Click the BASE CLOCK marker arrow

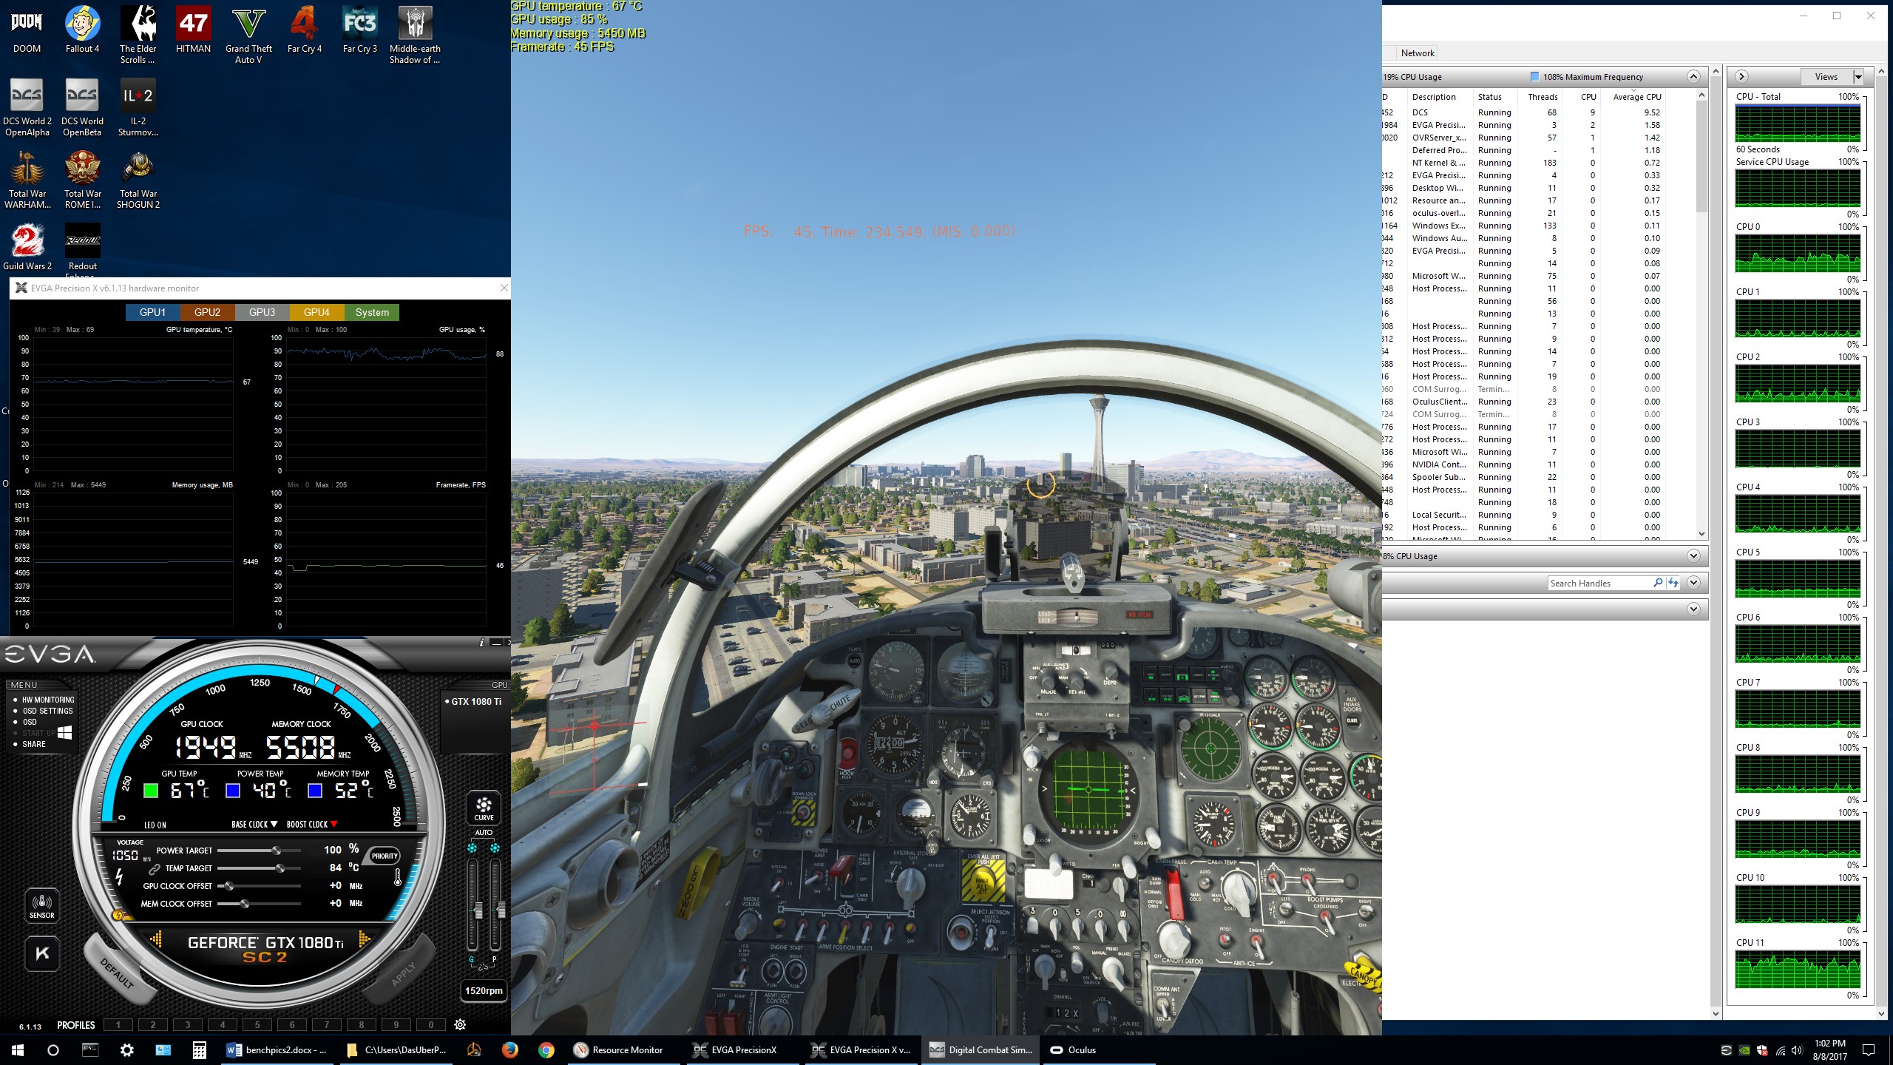pos(274,824)
